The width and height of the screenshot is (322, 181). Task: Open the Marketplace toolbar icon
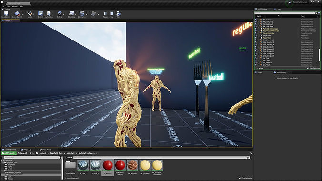click(x=49, y=14)
